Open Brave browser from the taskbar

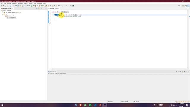click(80, 105)
